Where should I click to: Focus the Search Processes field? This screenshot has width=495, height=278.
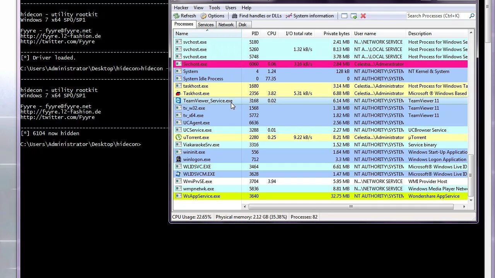[x=437, y=16]
